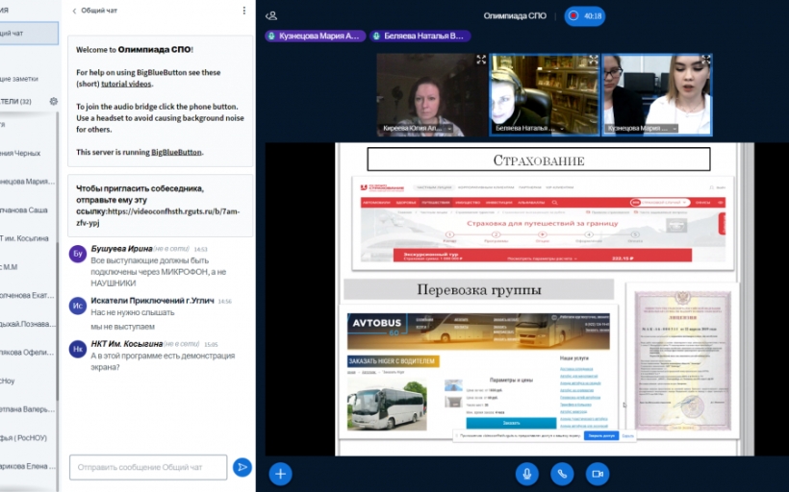Viewport: 789px width, 492px height.
Task: Focus the Отправить сообщение input field
Action: pos(148,467)
